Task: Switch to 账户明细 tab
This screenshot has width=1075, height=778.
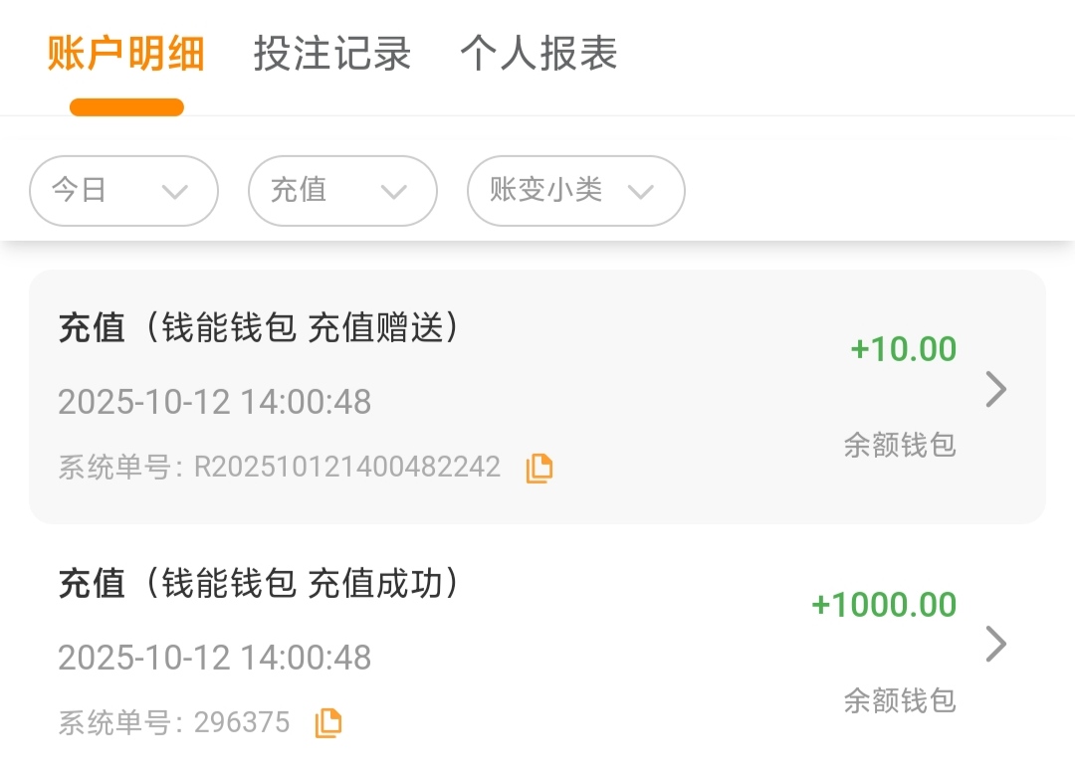Action: [x=126, y=54]
